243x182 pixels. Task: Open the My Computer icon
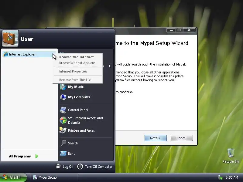point(63,97)
